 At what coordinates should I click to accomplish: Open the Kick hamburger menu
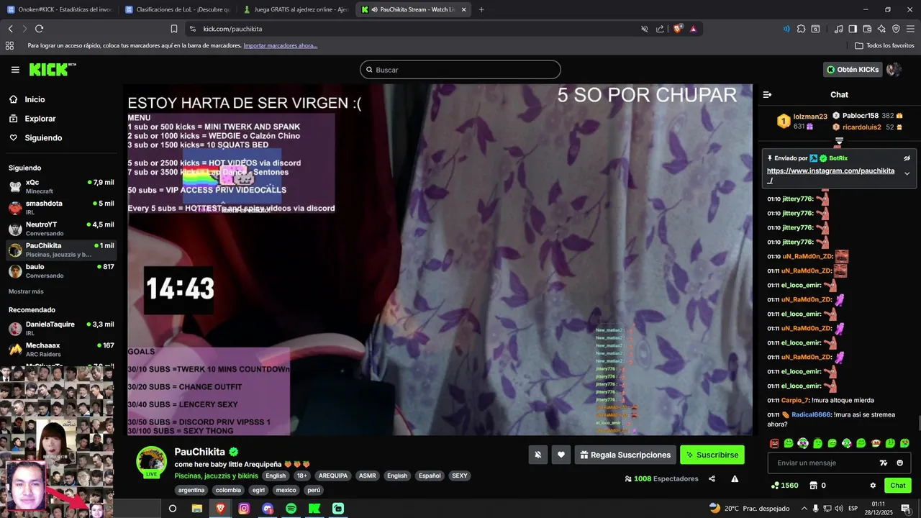pos(15,70)
